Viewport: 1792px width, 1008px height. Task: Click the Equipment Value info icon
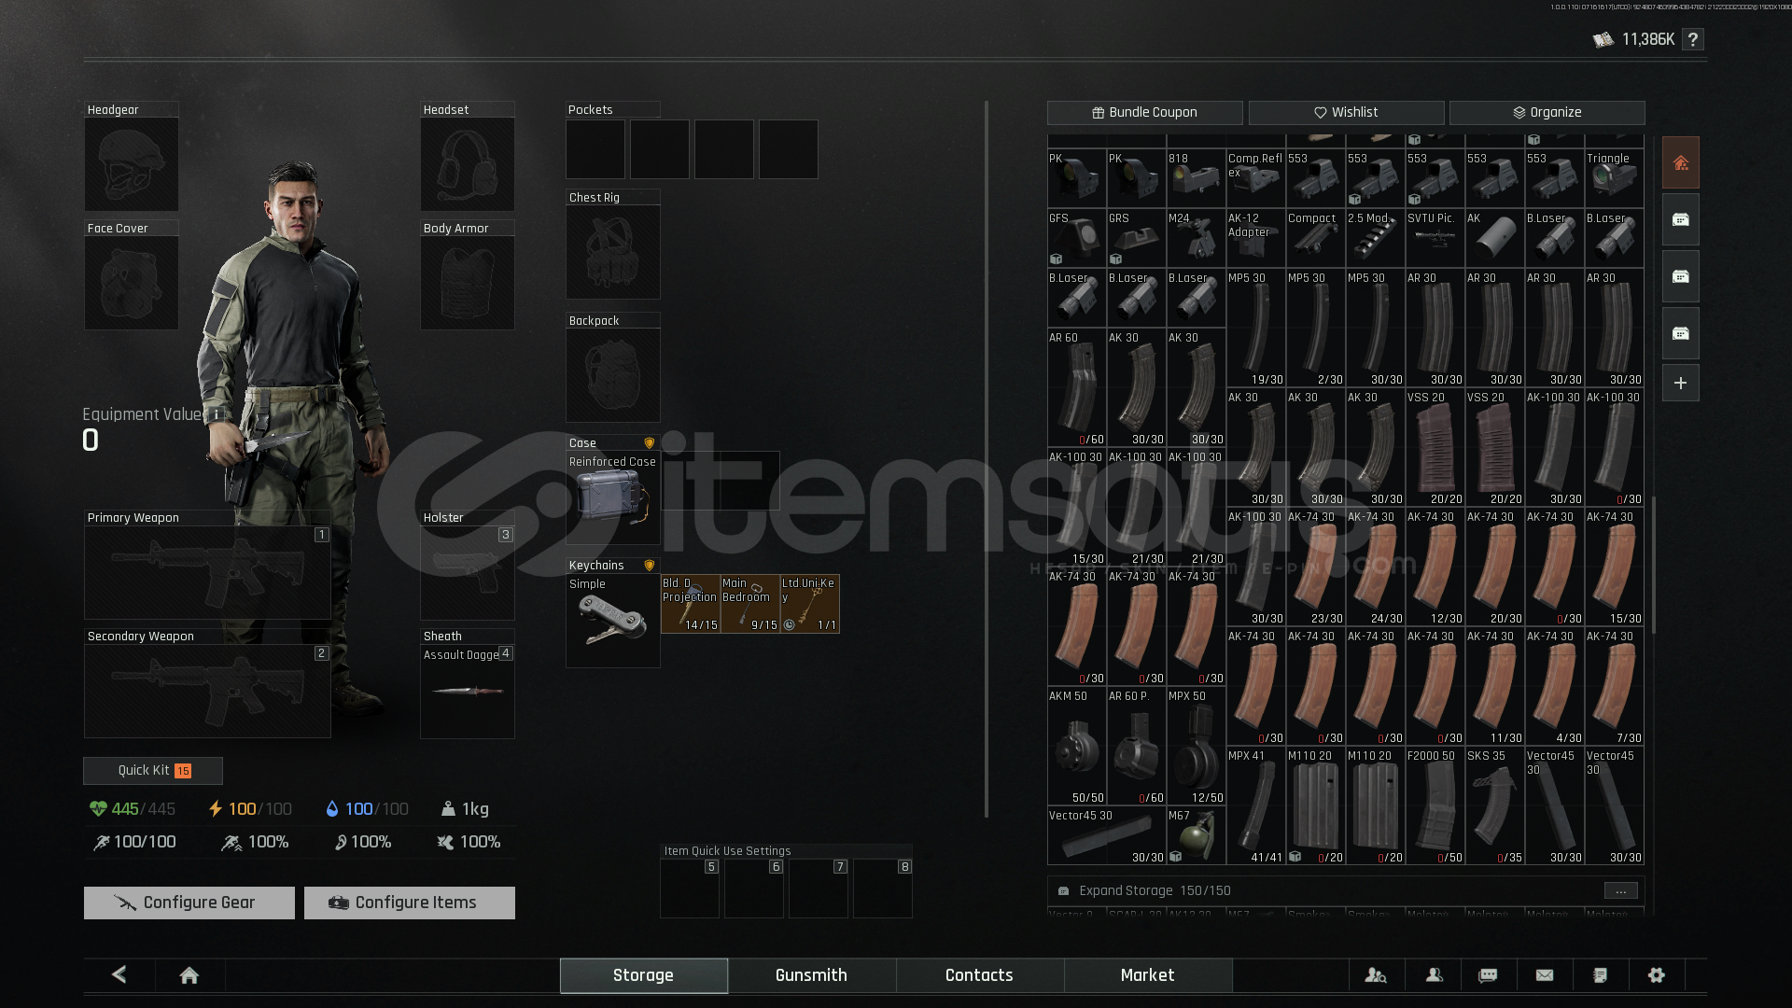click(x=217, y=414)
